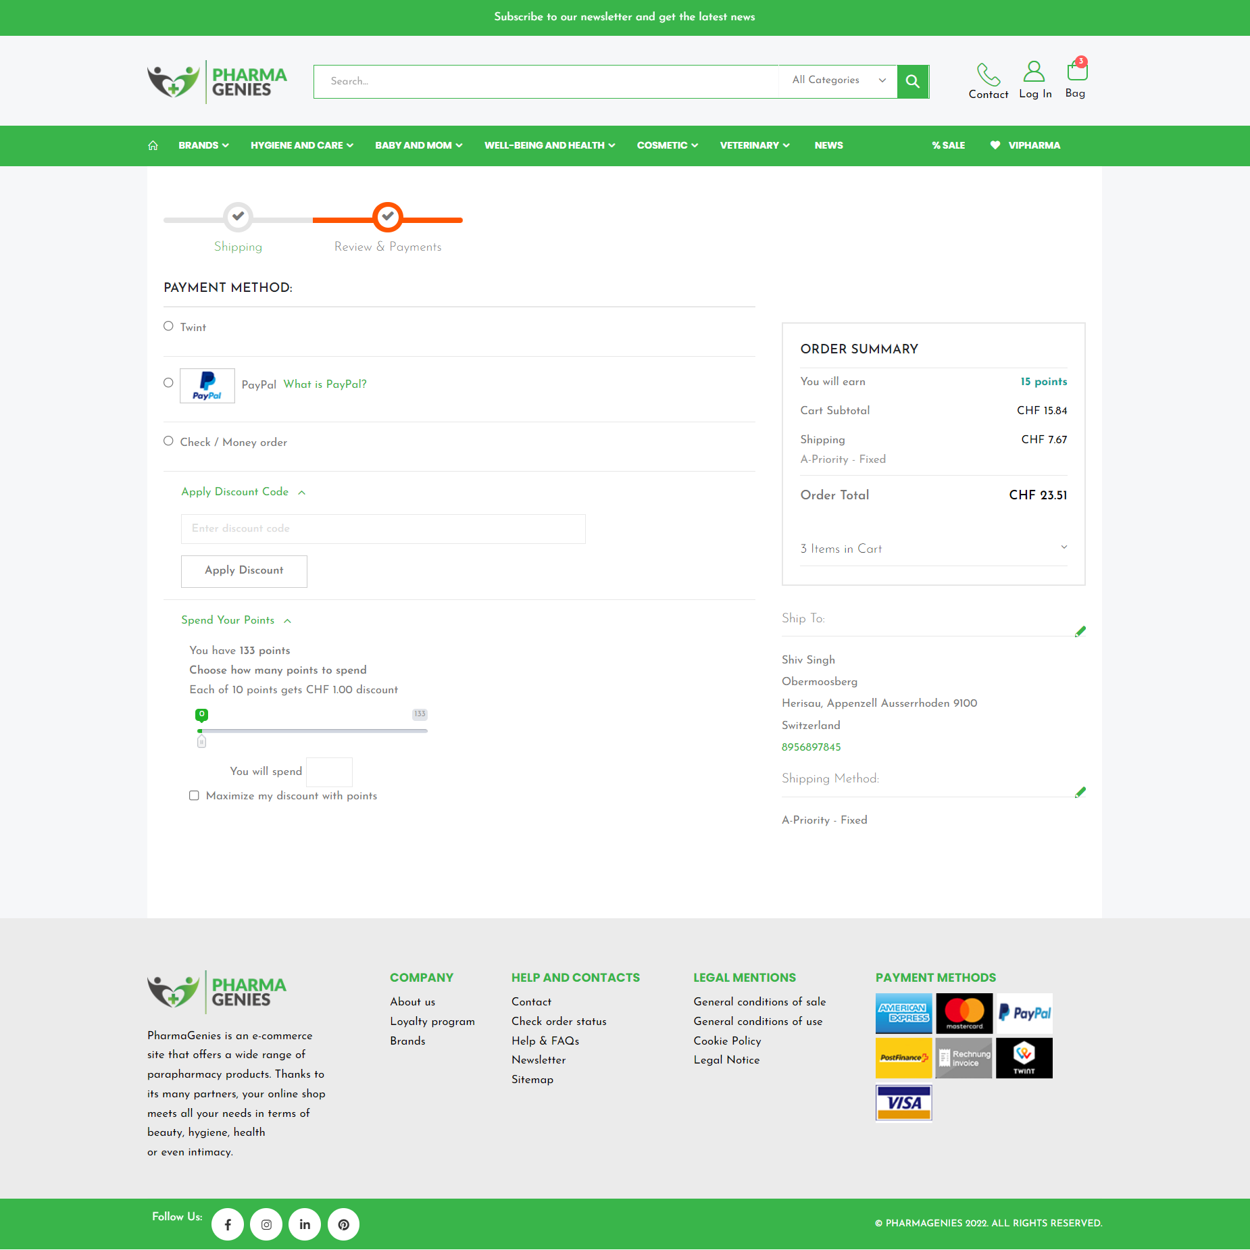1250x1250 pixels.
Task: Open the Veterinary menu
Action: pyautogui.click(x=754, y=145)
